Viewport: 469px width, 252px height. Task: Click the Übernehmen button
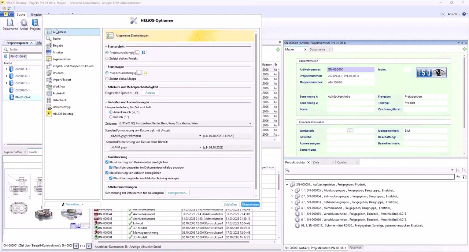(250, 204)
